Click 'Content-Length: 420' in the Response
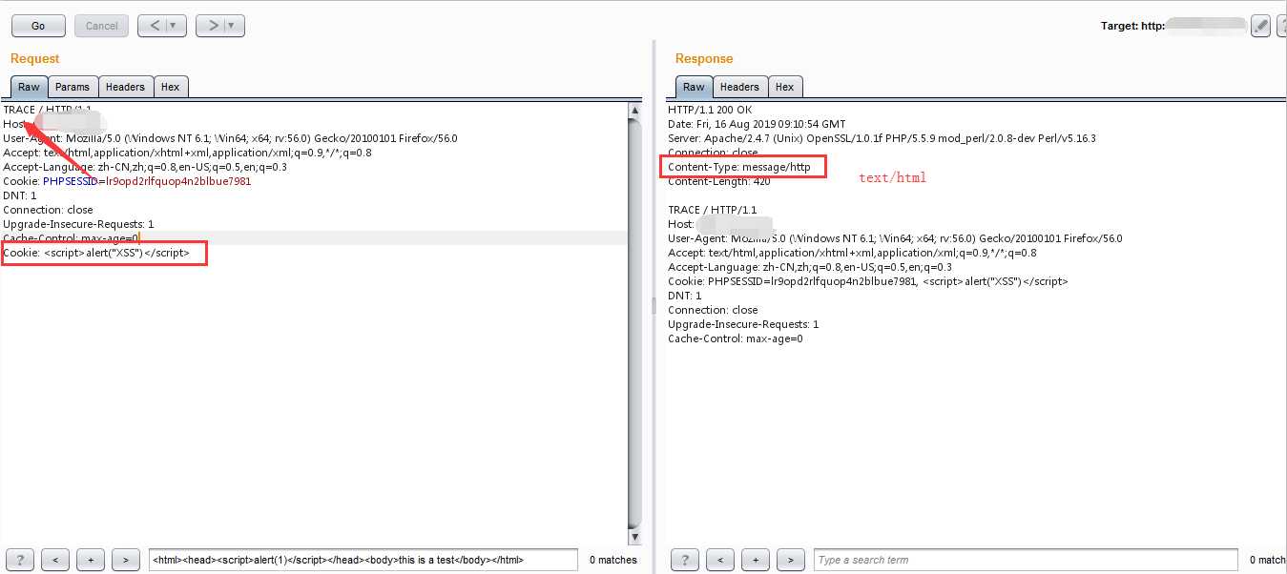The image size is (1287, 574). click(719, 181)
